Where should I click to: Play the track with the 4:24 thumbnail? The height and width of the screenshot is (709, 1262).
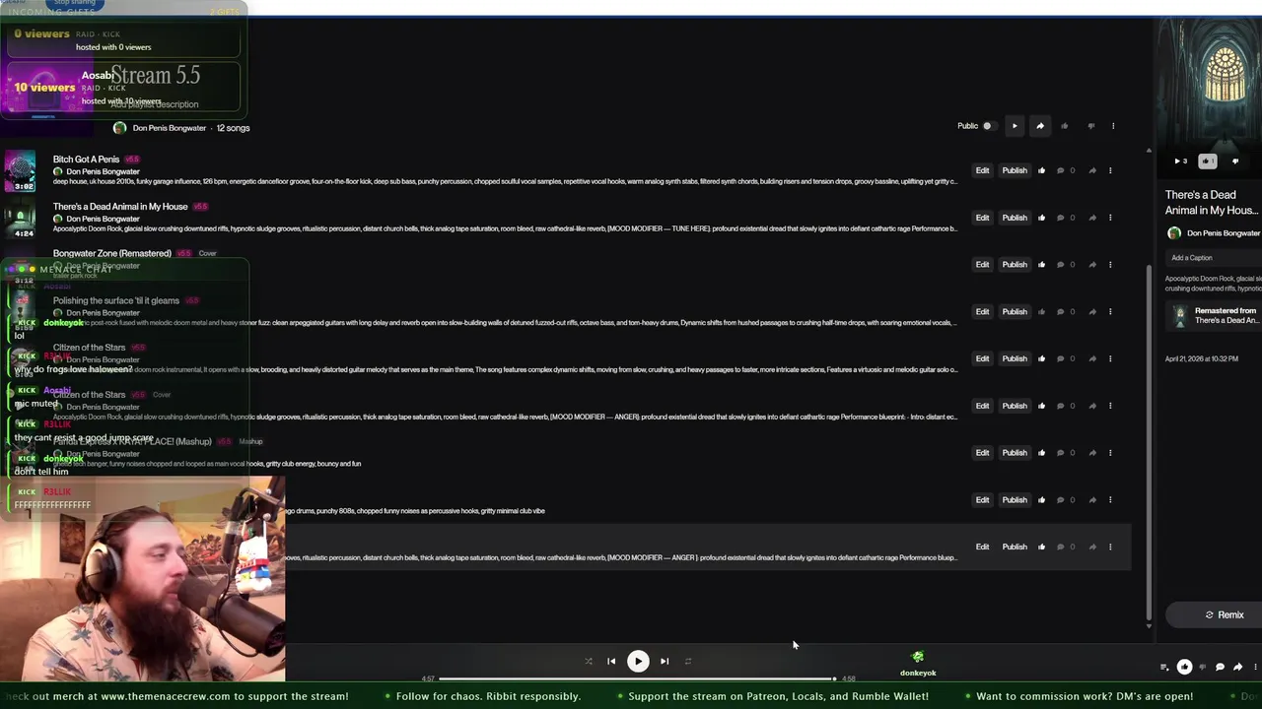(20, 219)
